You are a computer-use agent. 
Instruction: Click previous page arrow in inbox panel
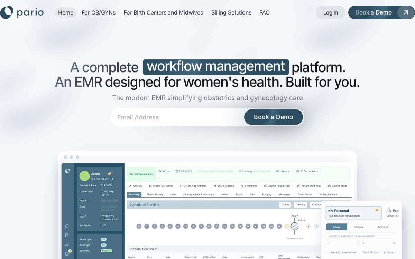[328, 243]
